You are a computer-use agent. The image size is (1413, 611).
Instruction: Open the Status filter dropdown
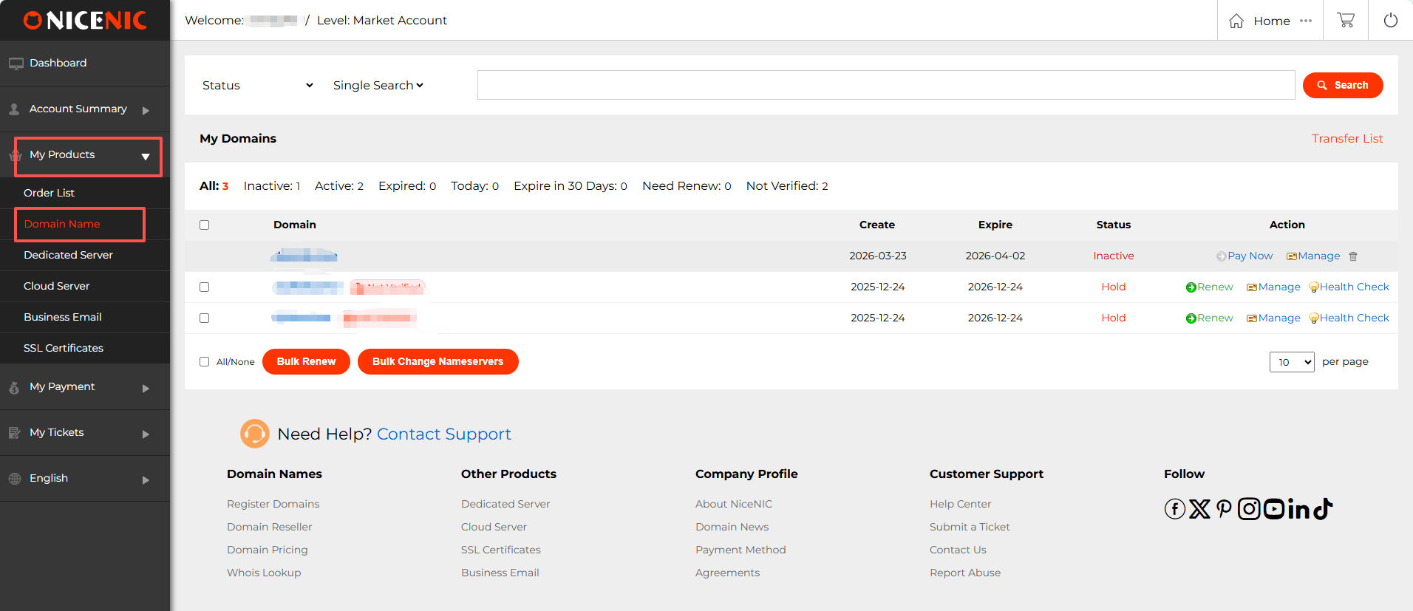(x=257, y=86)
